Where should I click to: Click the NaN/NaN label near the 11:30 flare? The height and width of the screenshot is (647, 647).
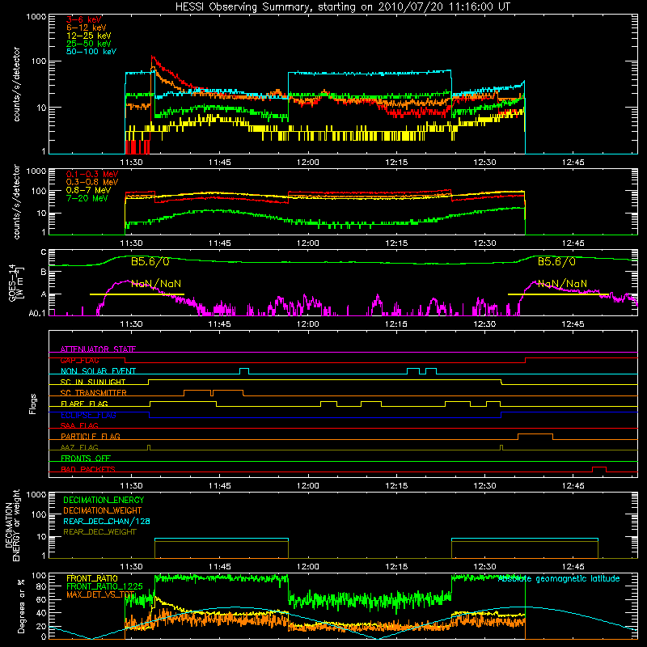[x=156, y=284]
